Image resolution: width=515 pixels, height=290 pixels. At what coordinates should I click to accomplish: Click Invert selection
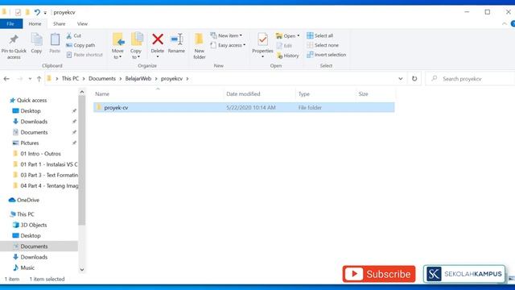pos(327,55)
